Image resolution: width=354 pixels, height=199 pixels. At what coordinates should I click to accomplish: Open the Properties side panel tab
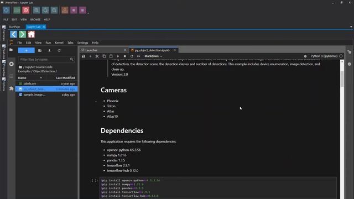[x=4, y=68]
